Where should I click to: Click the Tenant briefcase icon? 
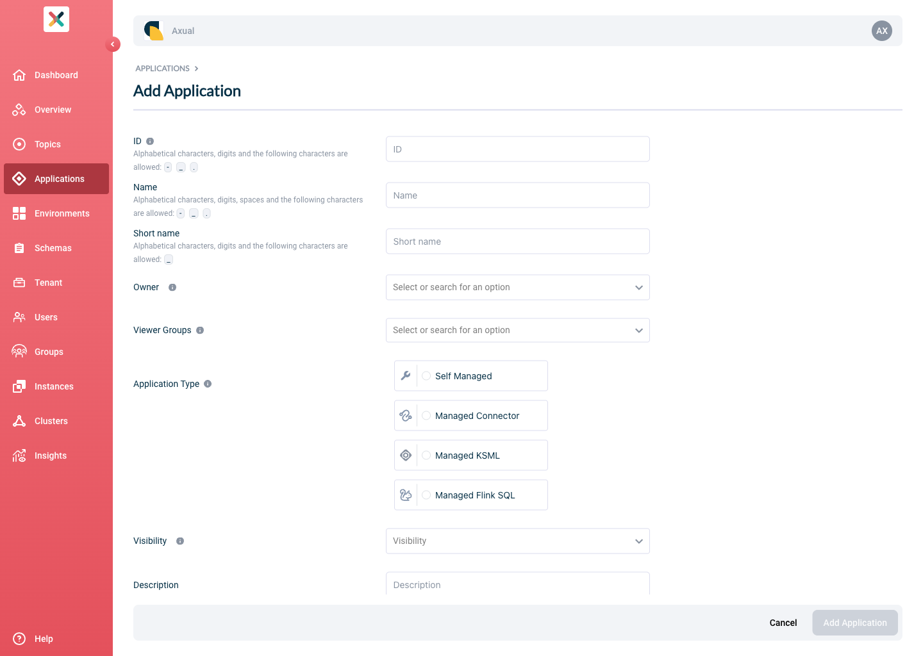point(19,283)
